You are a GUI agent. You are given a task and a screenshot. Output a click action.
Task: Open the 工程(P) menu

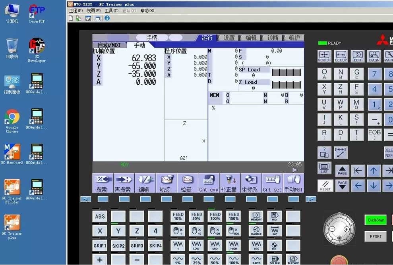(x=76, y=10)
